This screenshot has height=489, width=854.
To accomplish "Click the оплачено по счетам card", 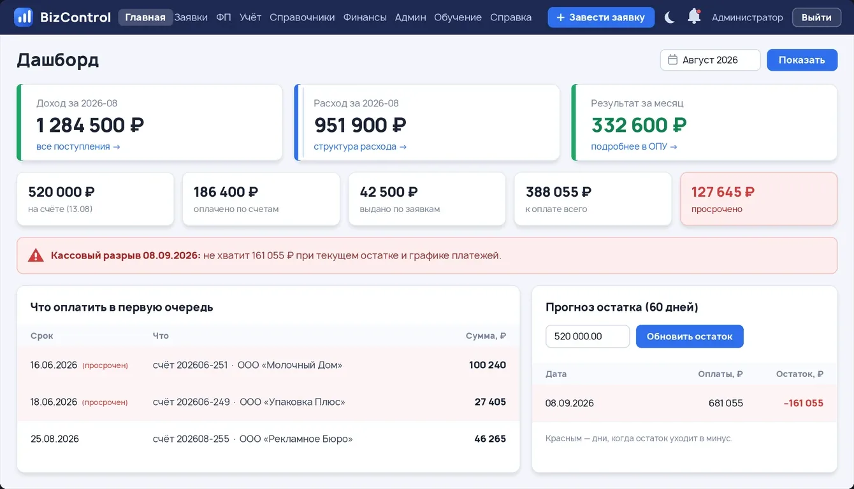I will (261, 199).
